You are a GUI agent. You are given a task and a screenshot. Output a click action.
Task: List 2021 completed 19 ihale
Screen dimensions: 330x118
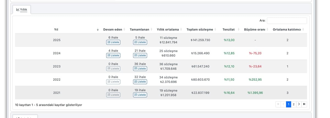(x=140, y=95)
